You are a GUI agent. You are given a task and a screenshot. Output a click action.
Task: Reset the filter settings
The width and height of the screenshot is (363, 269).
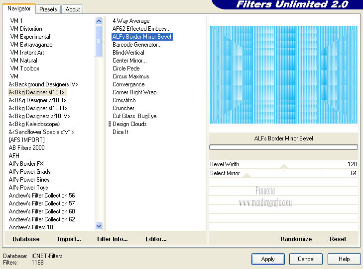[x=338, y=239]
